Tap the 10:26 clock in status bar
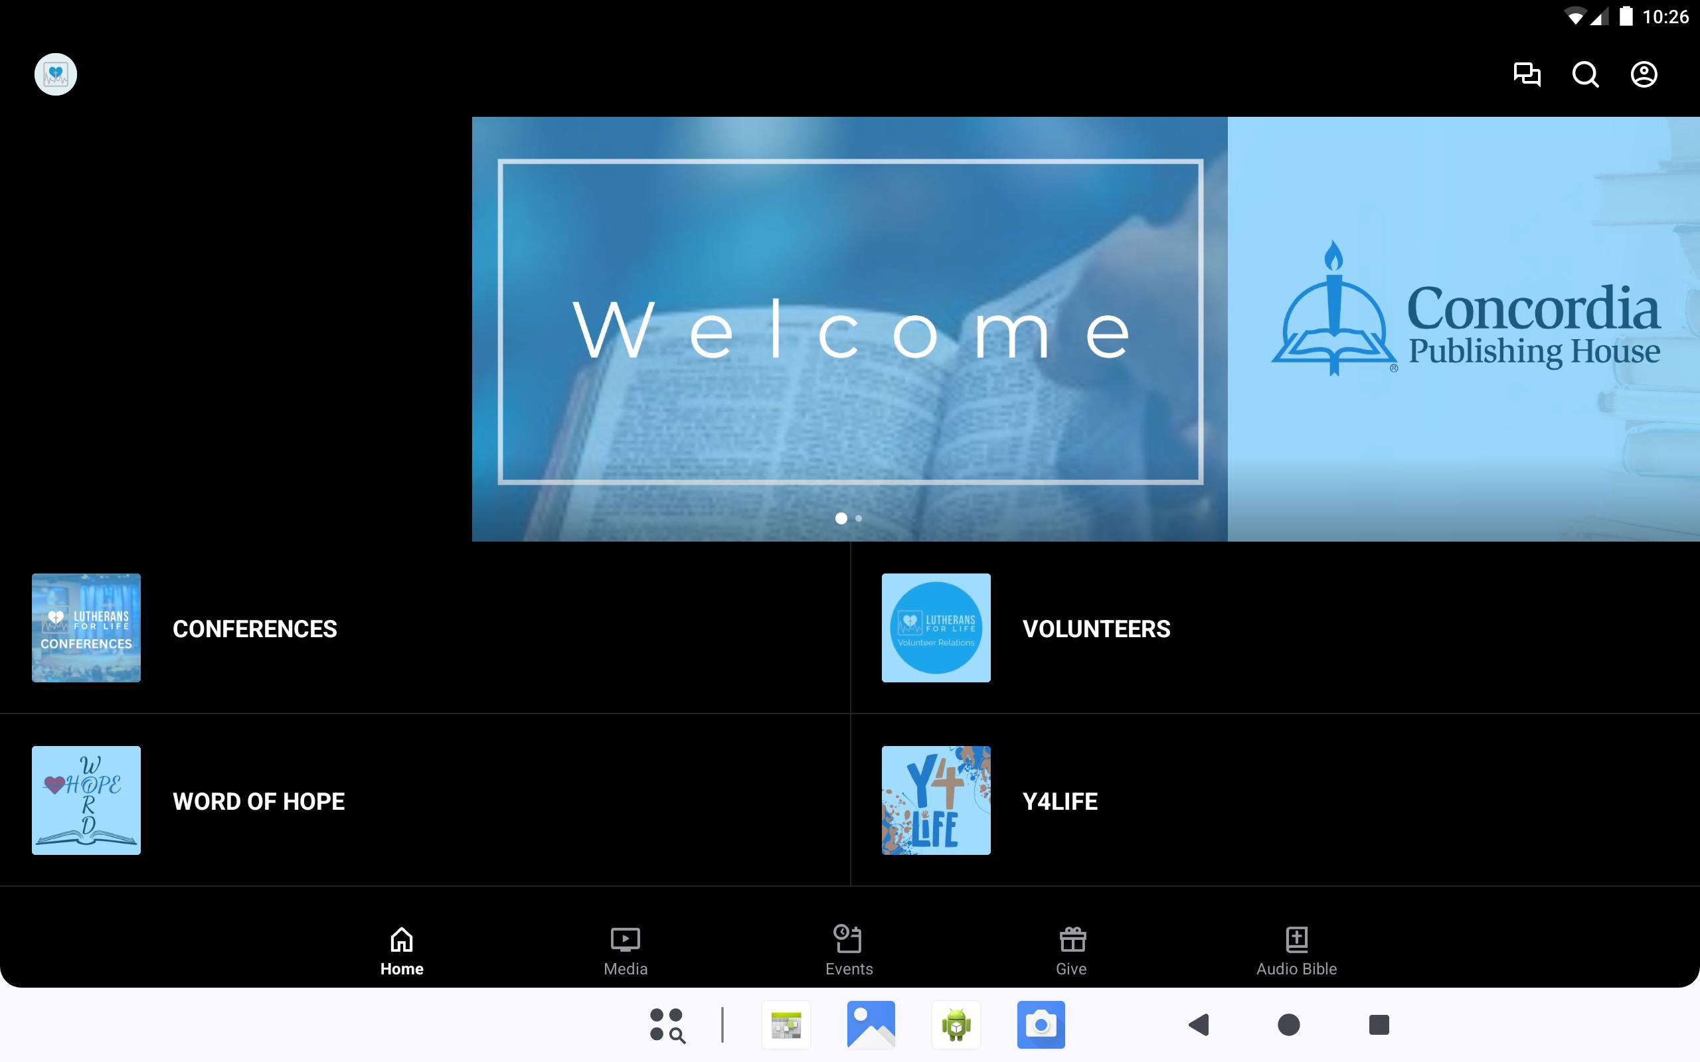This screenshot has width=1700, height=1062. 1665,16
